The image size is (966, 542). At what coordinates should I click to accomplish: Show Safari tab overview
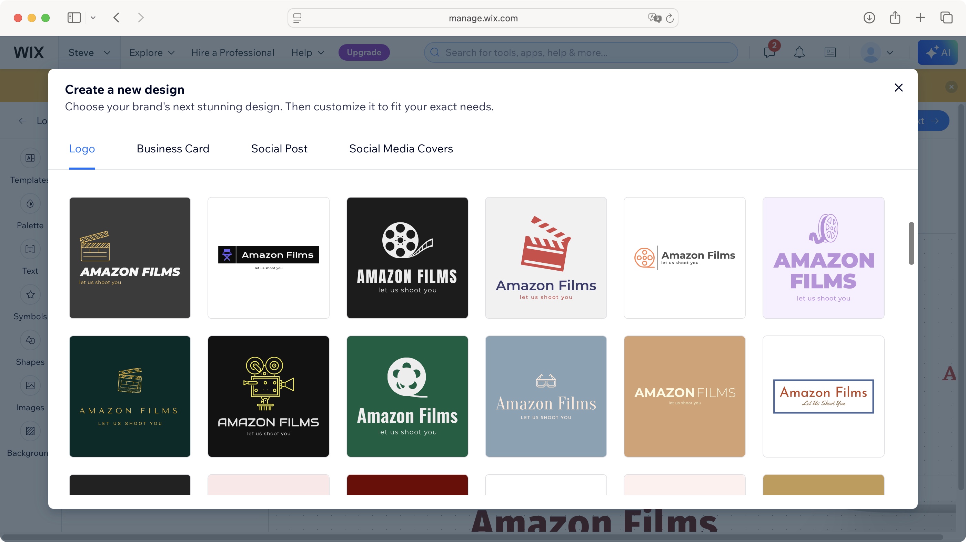coord(946,18)
